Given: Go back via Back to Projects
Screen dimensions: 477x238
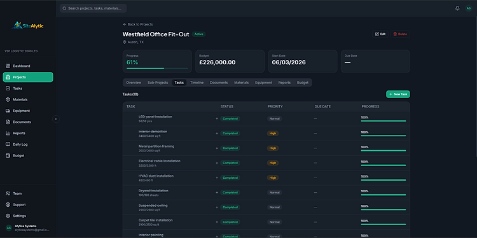Looking at the screenshot, I should pyautogui.click(x=138, y=24).
